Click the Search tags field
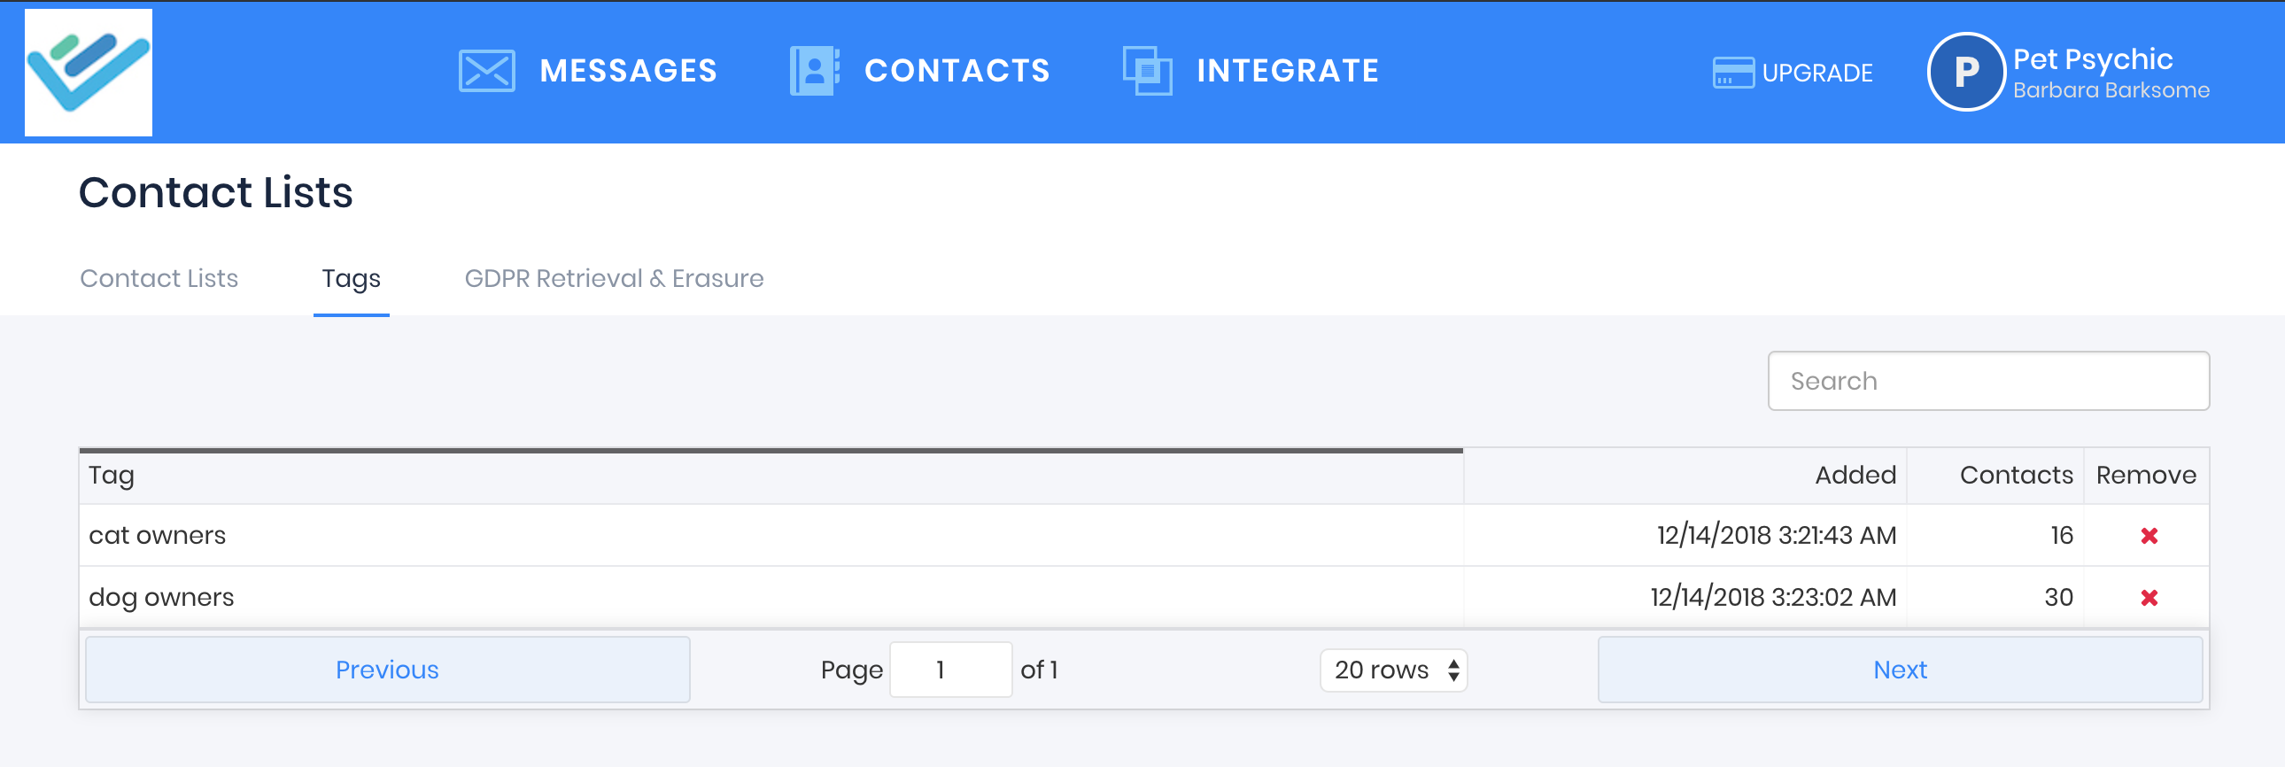 coord(1987,381)
